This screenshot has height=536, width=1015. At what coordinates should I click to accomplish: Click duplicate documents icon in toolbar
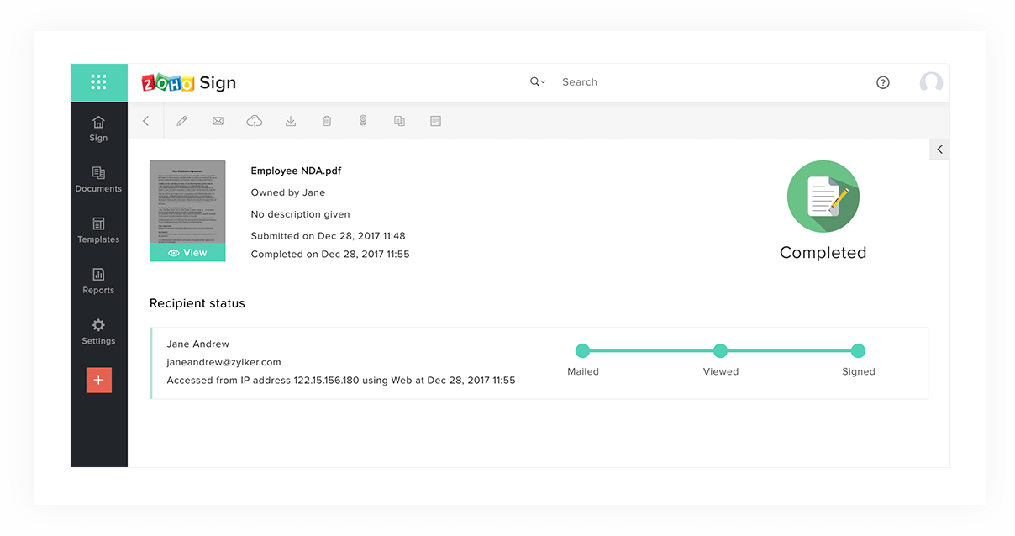click(399, 121)
